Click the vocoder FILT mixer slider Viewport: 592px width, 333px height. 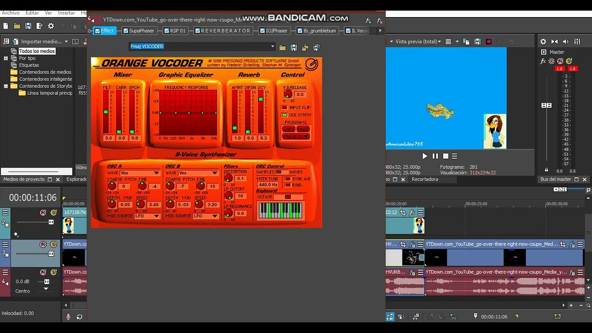coord(106,112)
